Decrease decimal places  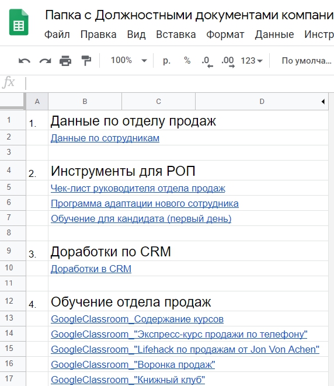pyautogui.click(x=207, y=61)
